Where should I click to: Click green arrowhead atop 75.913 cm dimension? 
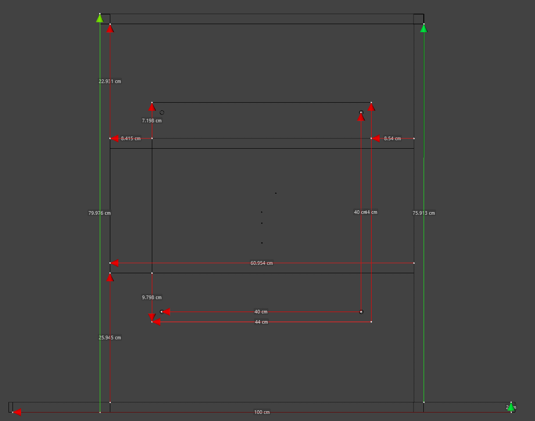tap(424, 29)
